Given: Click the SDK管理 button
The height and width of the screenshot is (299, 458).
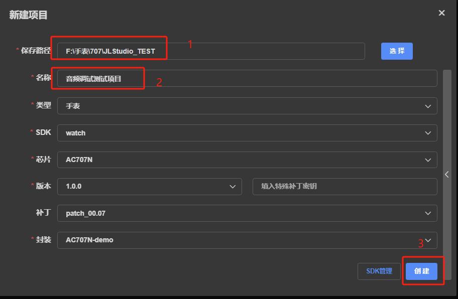Looking at the screenshot, I should [379, 271].
